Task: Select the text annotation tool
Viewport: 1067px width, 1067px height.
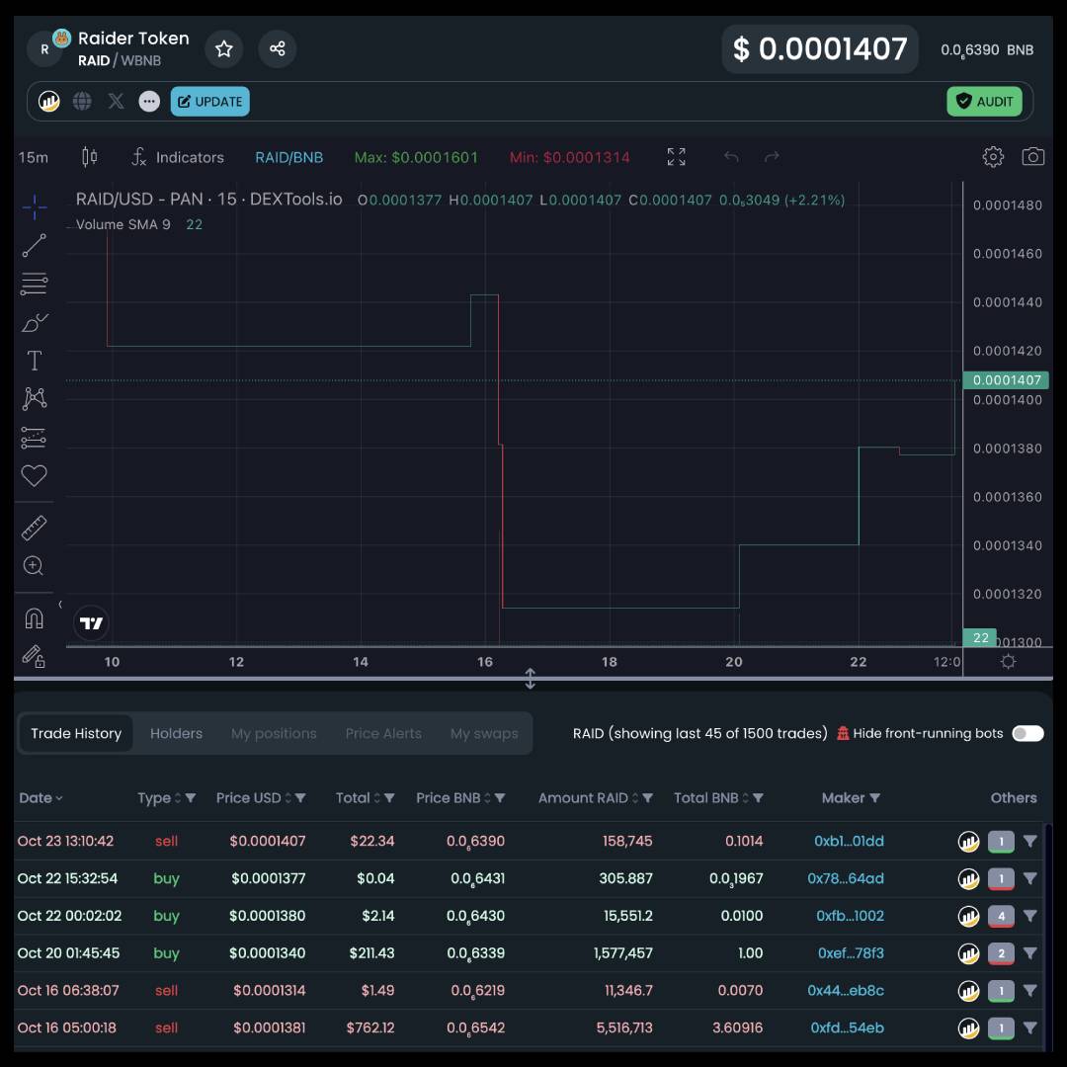Action: 34,361
